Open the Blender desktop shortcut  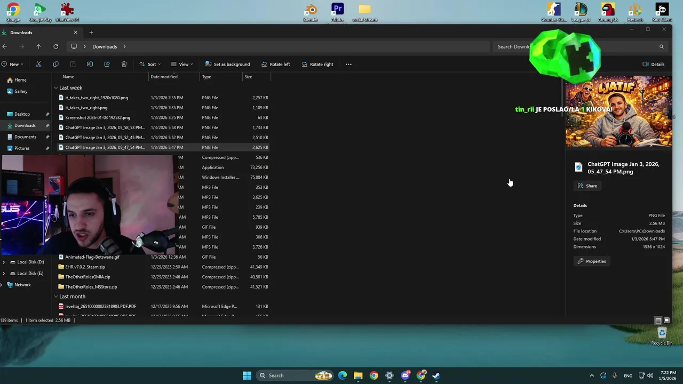311,13
